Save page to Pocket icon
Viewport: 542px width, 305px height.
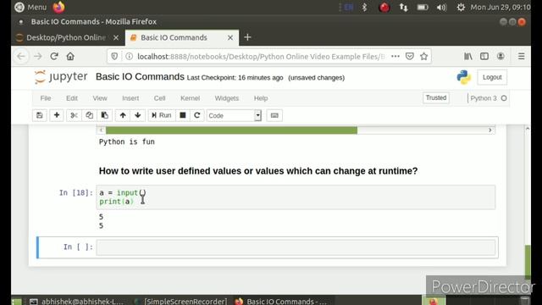(410, 57)
